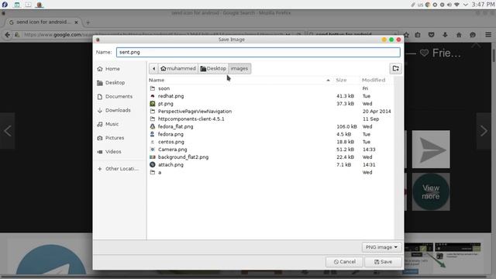This screenshot has width=496, height=279.
Task: Select the folder named a
Action: [271, 172]
